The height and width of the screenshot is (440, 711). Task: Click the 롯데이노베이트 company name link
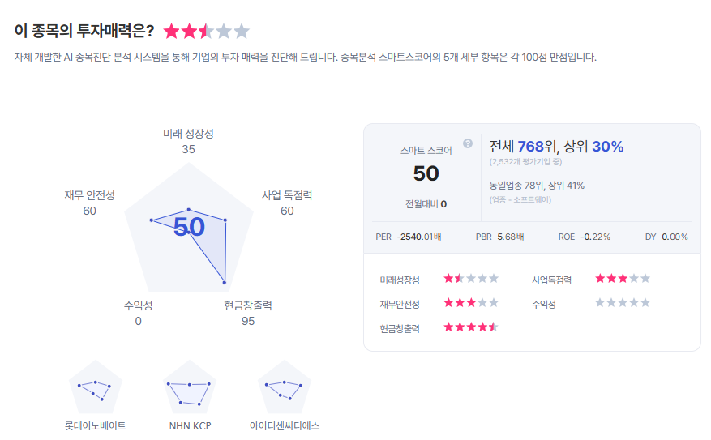pyautogui.click(x=95, y=426)
